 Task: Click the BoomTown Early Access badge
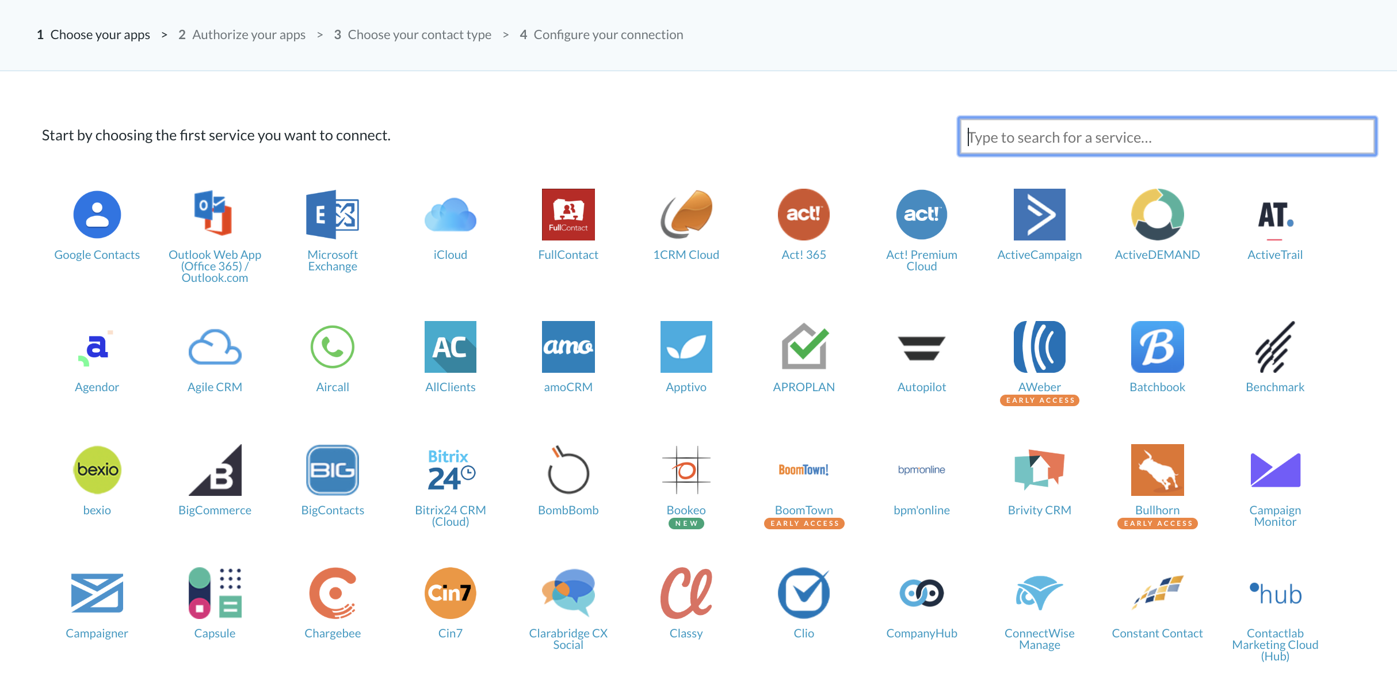click(x=804, y=524)
